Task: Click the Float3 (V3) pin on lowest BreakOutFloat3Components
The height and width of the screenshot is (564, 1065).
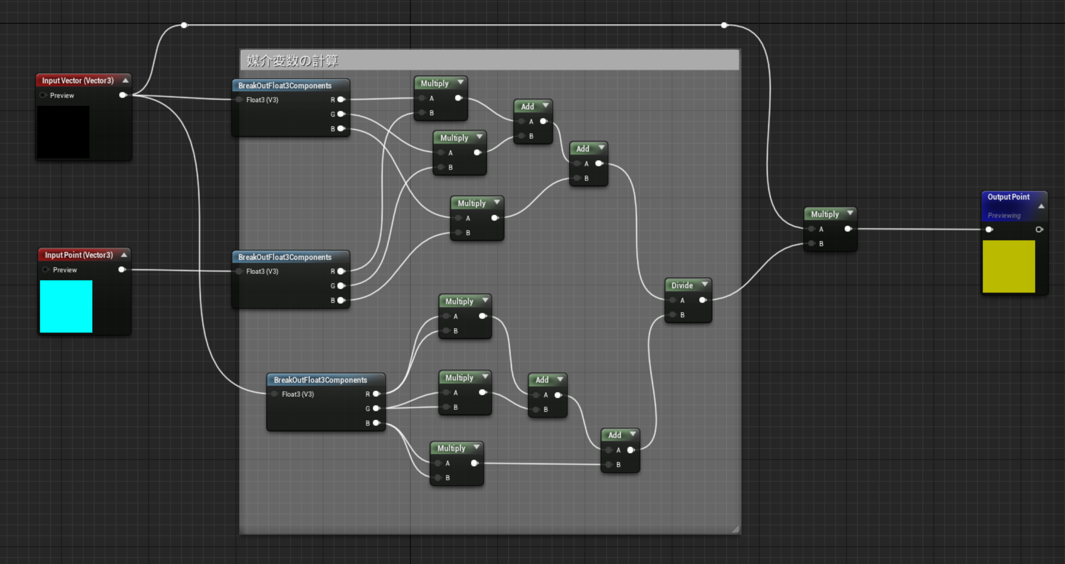Action: (x=275, y=394)
